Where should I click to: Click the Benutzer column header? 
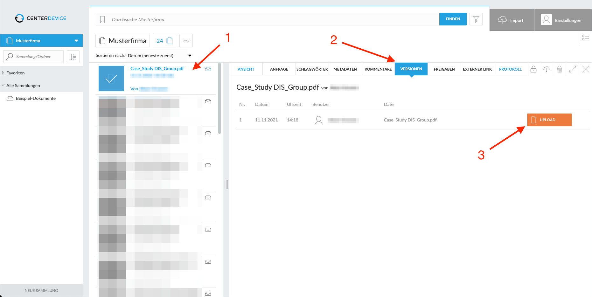click(321, 104)
